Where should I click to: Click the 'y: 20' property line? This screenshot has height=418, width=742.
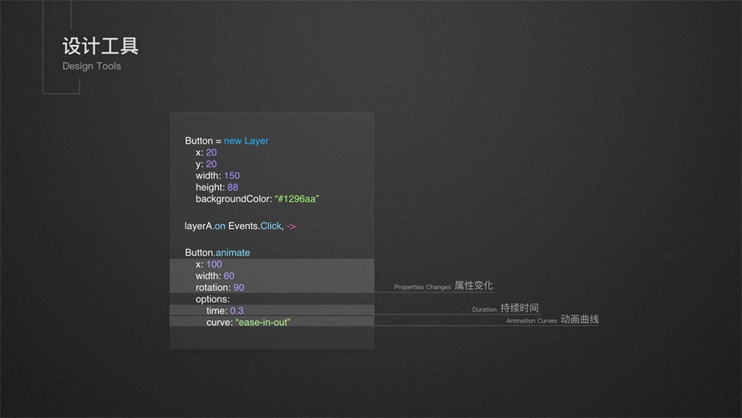click(x=206, y=165)
